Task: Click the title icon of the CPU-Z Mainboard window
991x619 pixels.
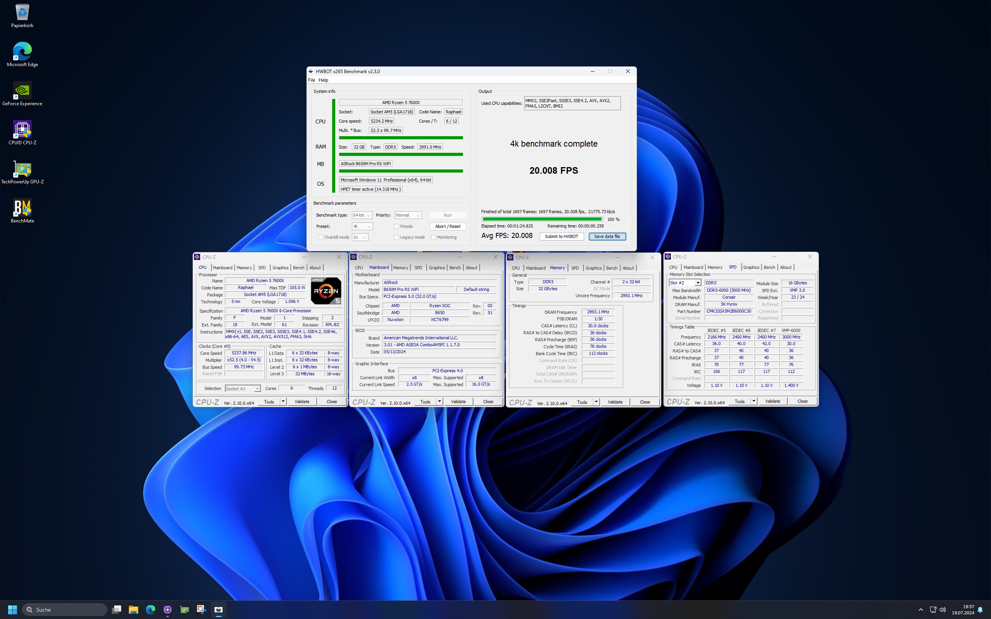Action: (354, 257)
